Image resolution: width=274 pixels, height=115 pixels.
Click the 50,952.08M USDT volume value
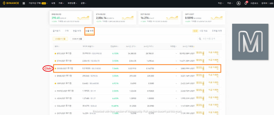pos(187,53)
